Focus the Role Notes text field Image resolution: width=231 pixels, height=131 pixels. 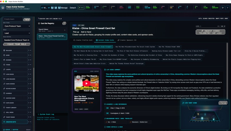click(17, 40)
